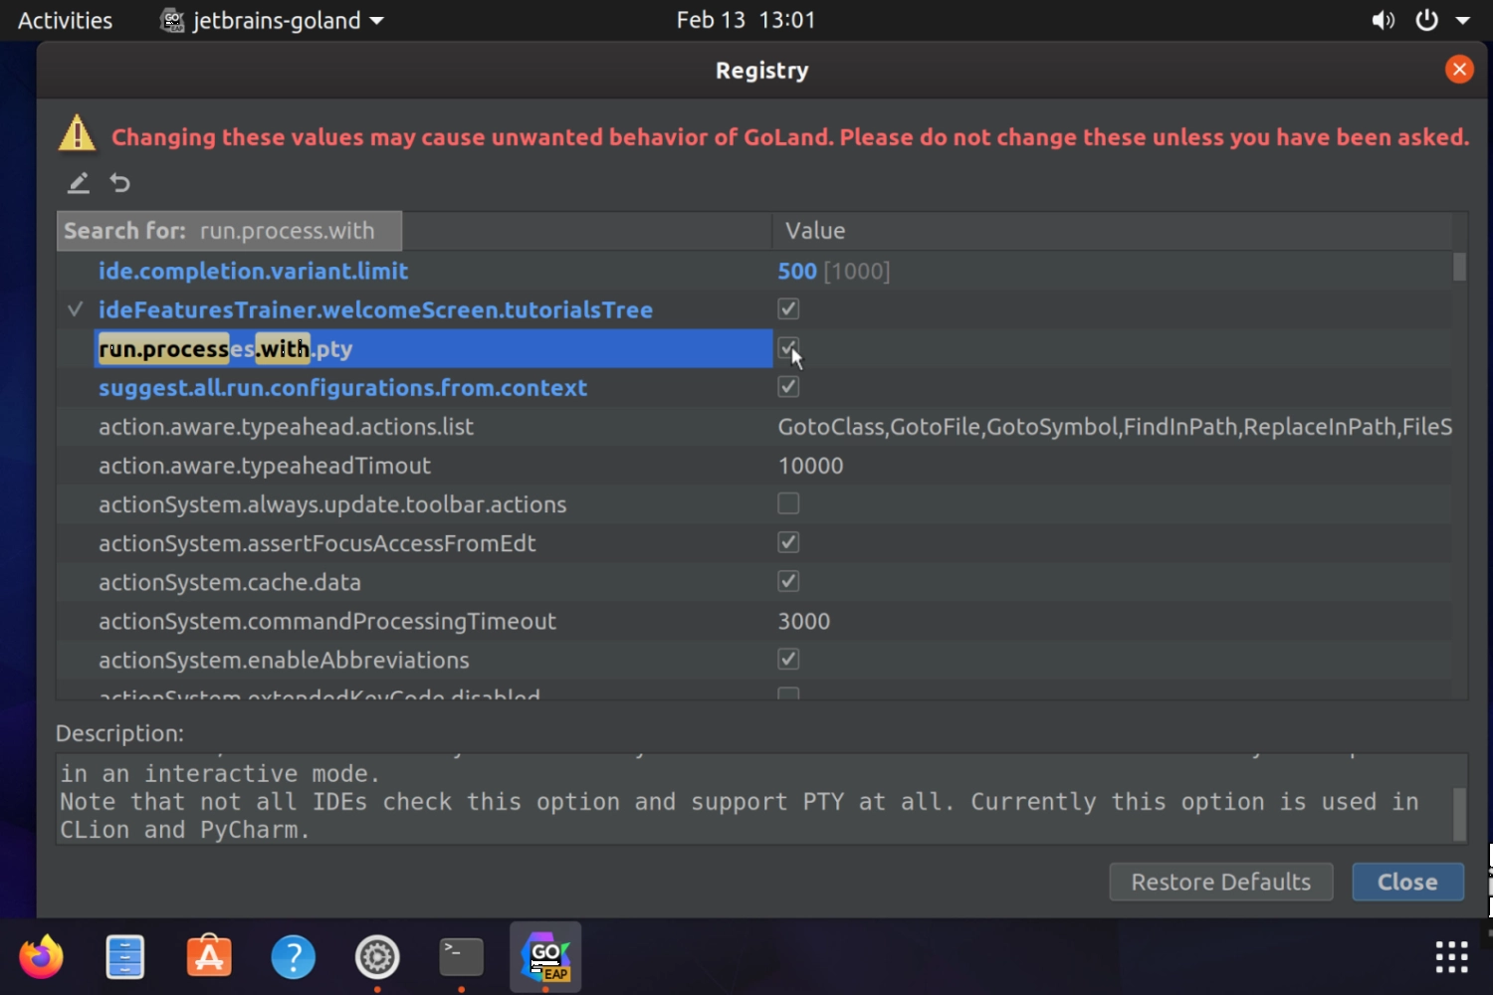Toggle actionSystem.enableAbbreviations checkbox

[x=788, y=659]
